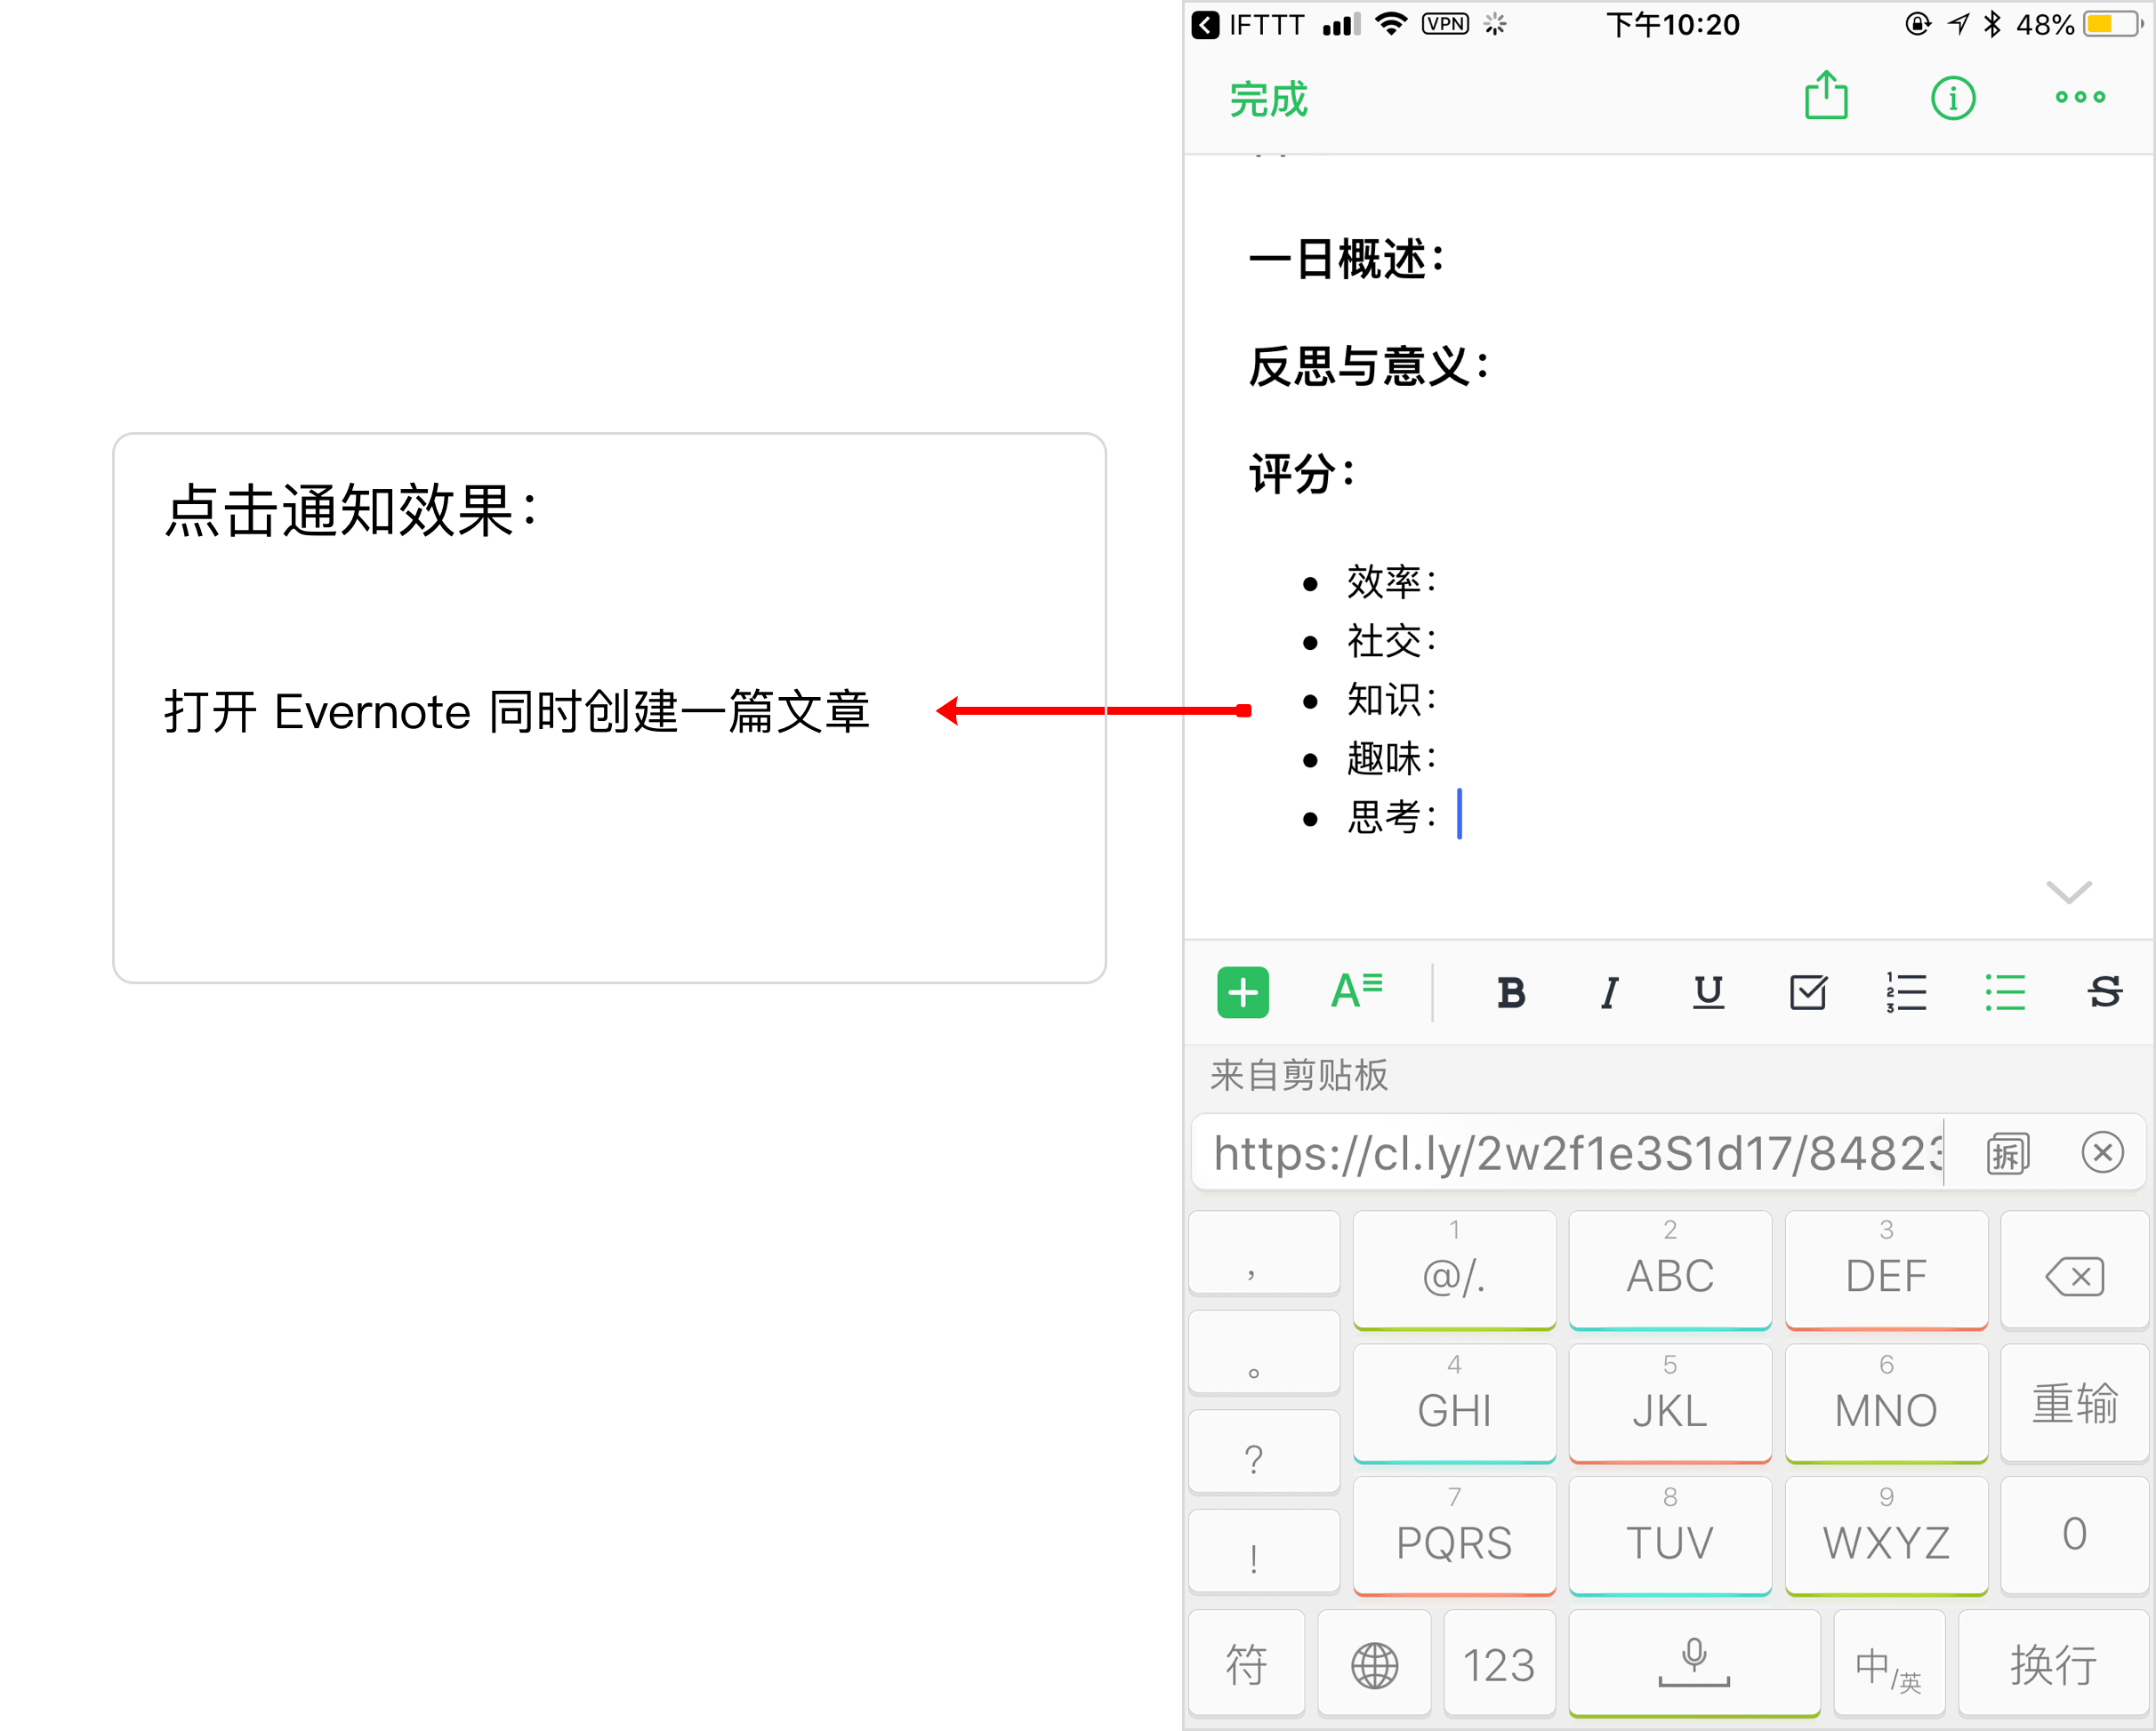Image resolution: width=2156 pixels, height=1731 pixels.
Task: Return to IFTTT via the back arrow
Action: click(1205, 24)
